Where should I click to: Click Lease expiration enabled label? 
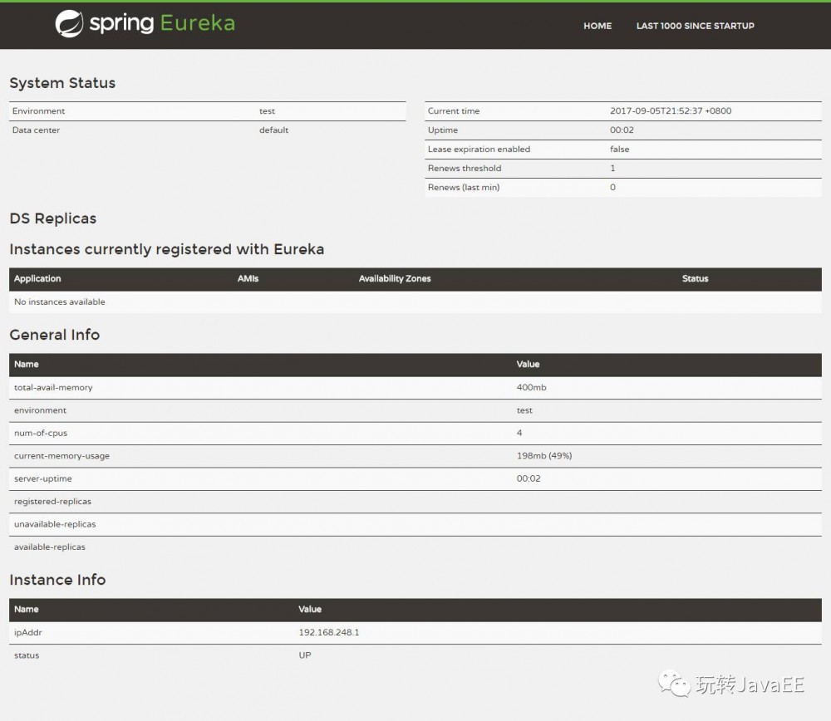pyautogui.click(x=479, y=150)
